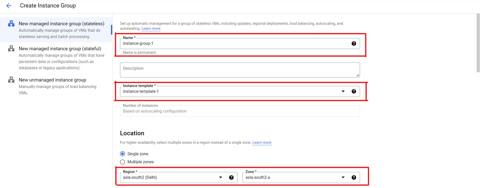Open Zone combo box asia-south2-a

point(301,177)
